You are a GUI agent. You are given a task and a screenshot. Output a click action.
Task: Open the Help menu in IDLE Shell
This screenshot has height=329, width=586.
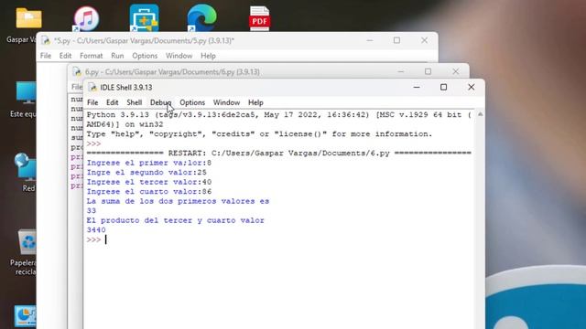pos(255,102)
